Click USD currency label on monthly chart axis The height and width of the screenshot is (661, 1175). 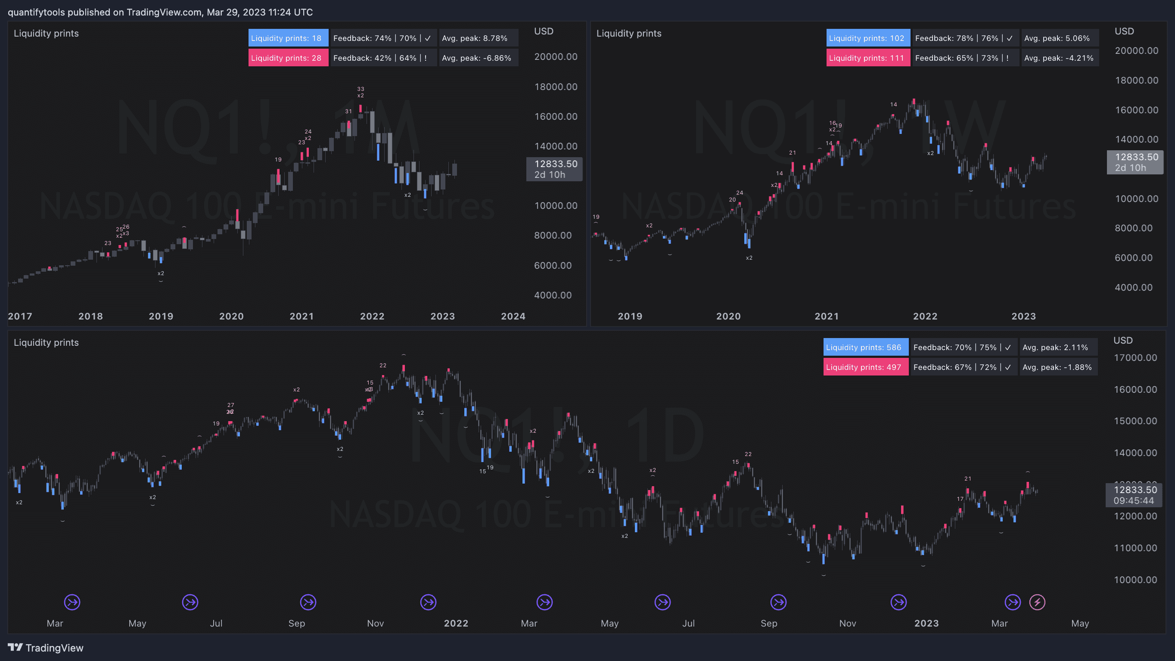tap(543, 31)
